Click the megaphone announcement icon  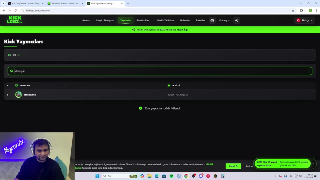point(134,30)
